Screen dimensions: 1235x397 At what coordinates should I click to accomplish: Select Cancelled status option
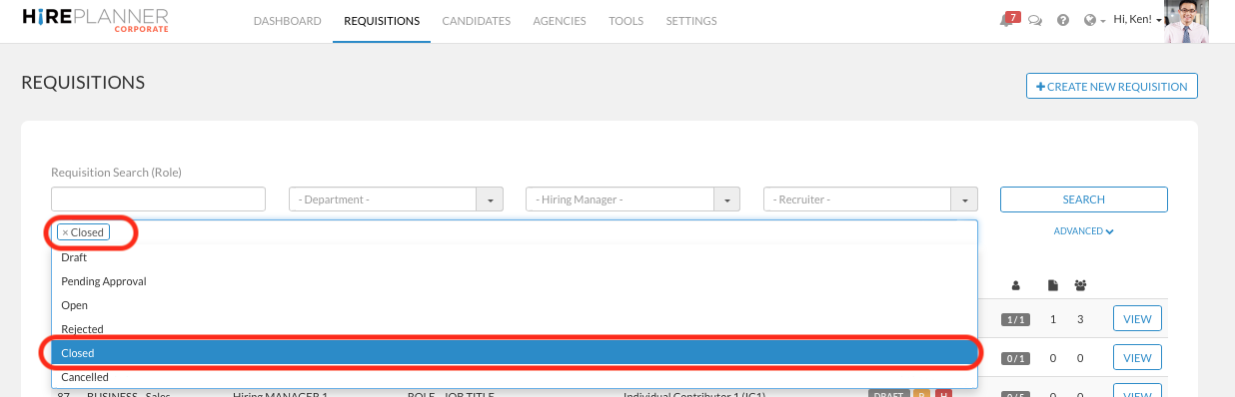pos(515,377)
